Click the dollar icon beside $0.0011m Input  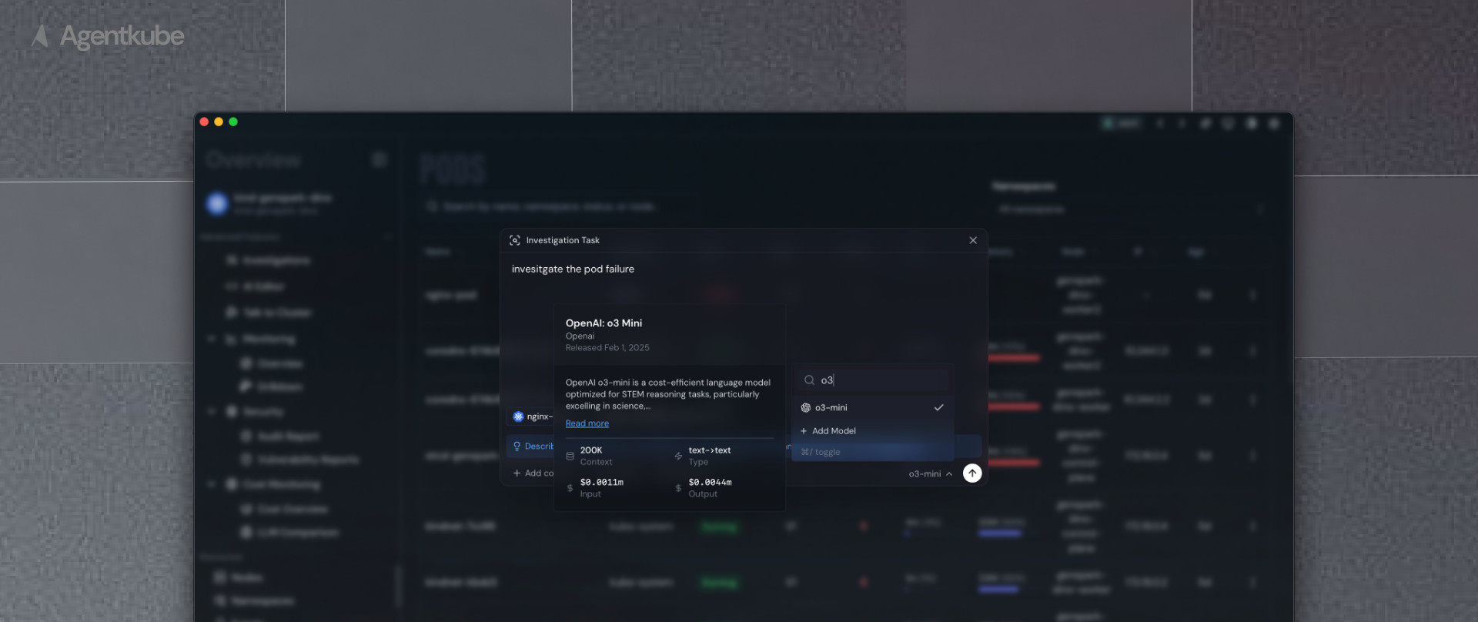click(x=570, y=488)
